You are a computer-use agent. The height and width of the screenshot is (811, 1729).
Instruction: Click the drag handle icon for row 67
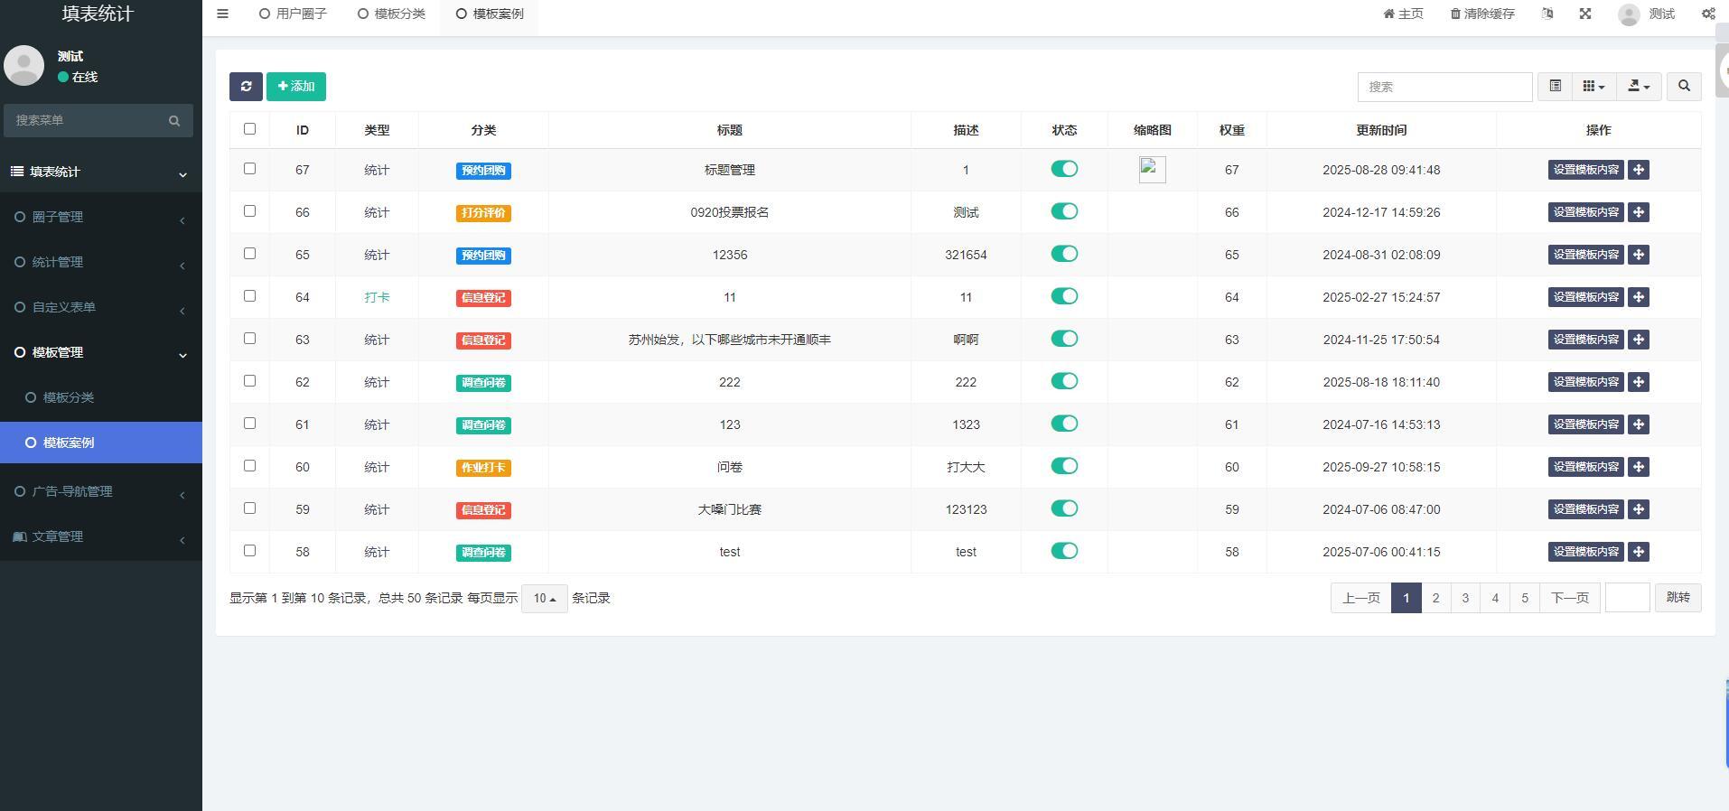tap(1638, 170)
